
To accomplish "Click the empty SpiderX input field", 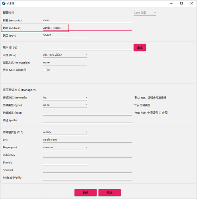I will (x=87, y=170).
